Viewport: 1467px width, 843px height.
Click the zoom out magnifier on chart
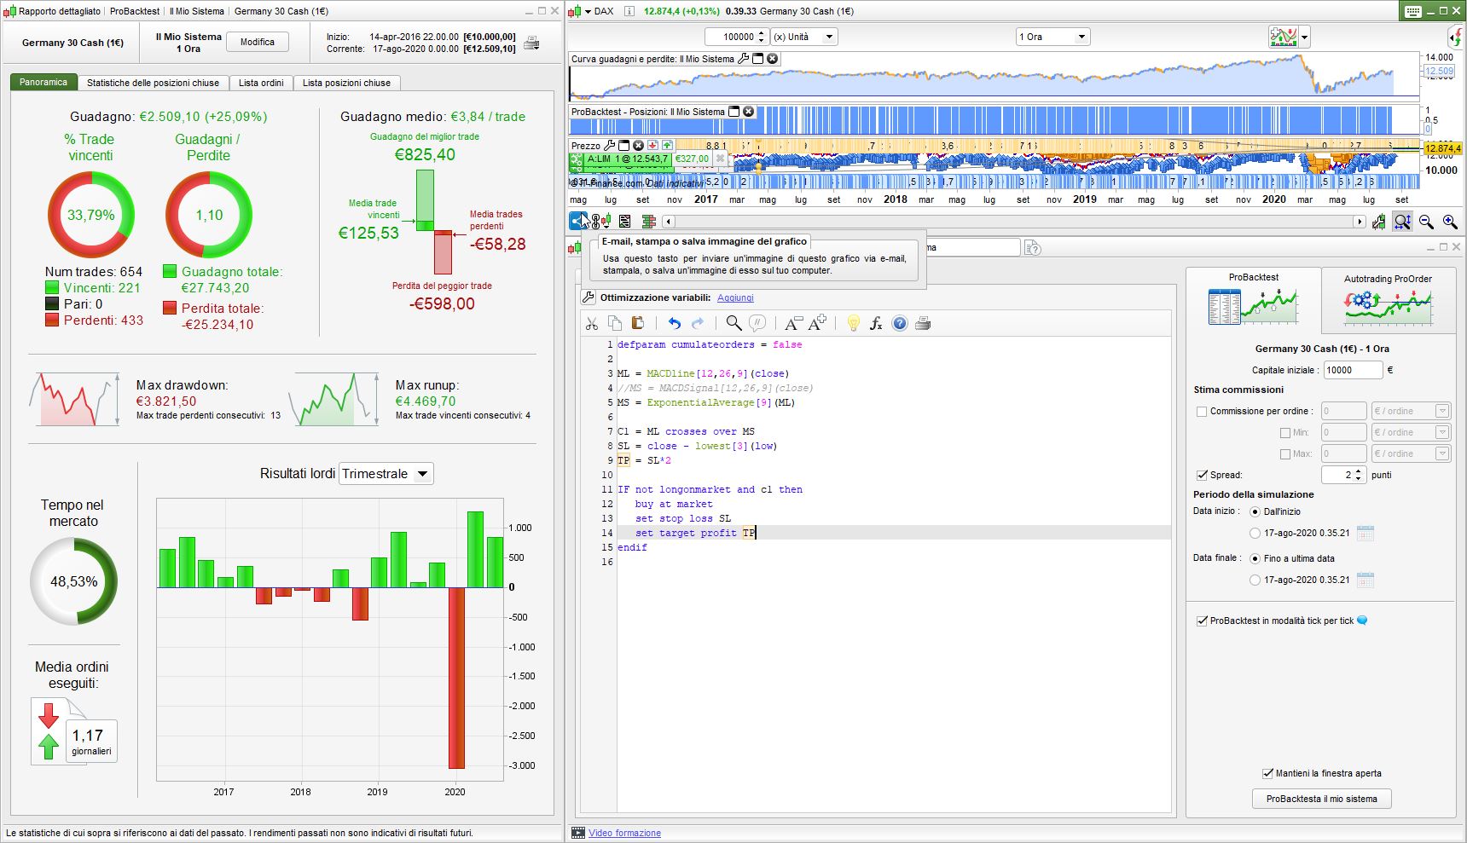tap(1426, 222)
